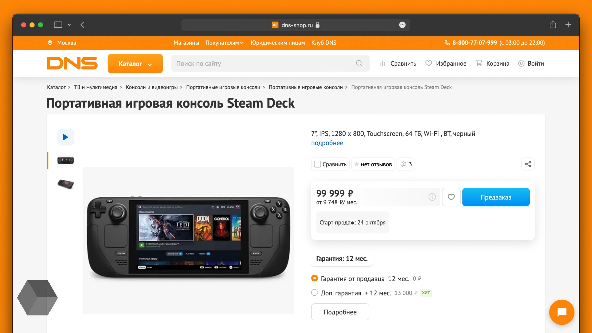Open Избранное favorites heart icon
Viewport: 592px width, 333px height.
click(x=429, y=63)
